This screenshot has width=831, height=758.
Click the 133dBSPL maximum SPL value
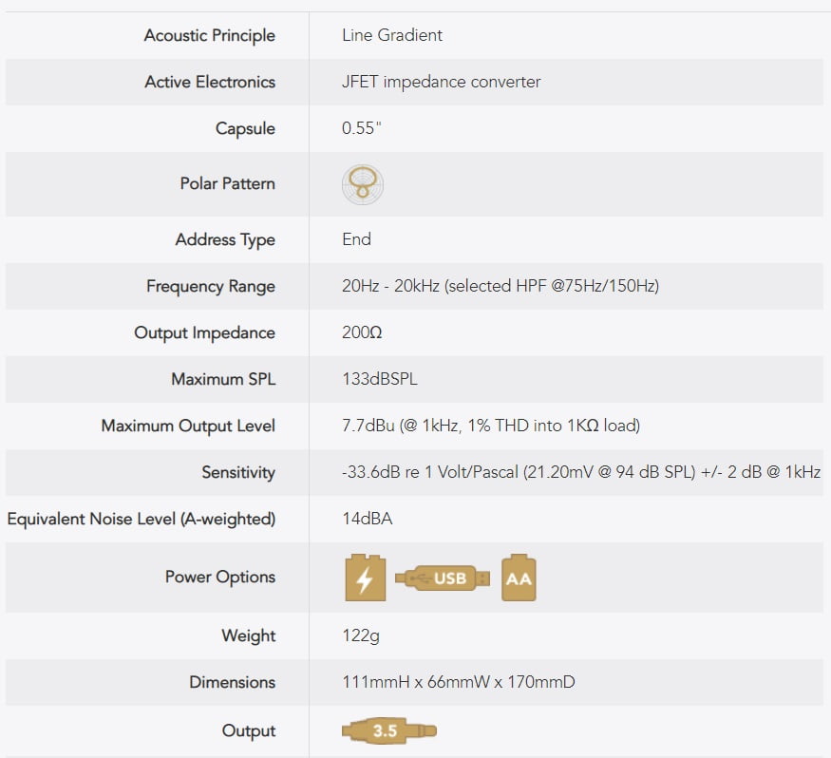coord(379,379)
